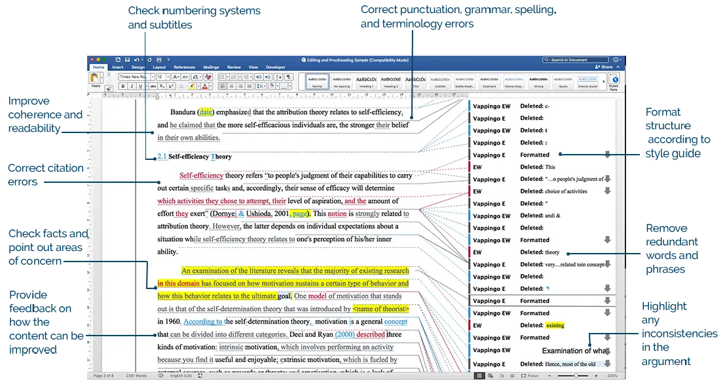
Task: Select the Italic formatting icon
Action: (132, 85)
